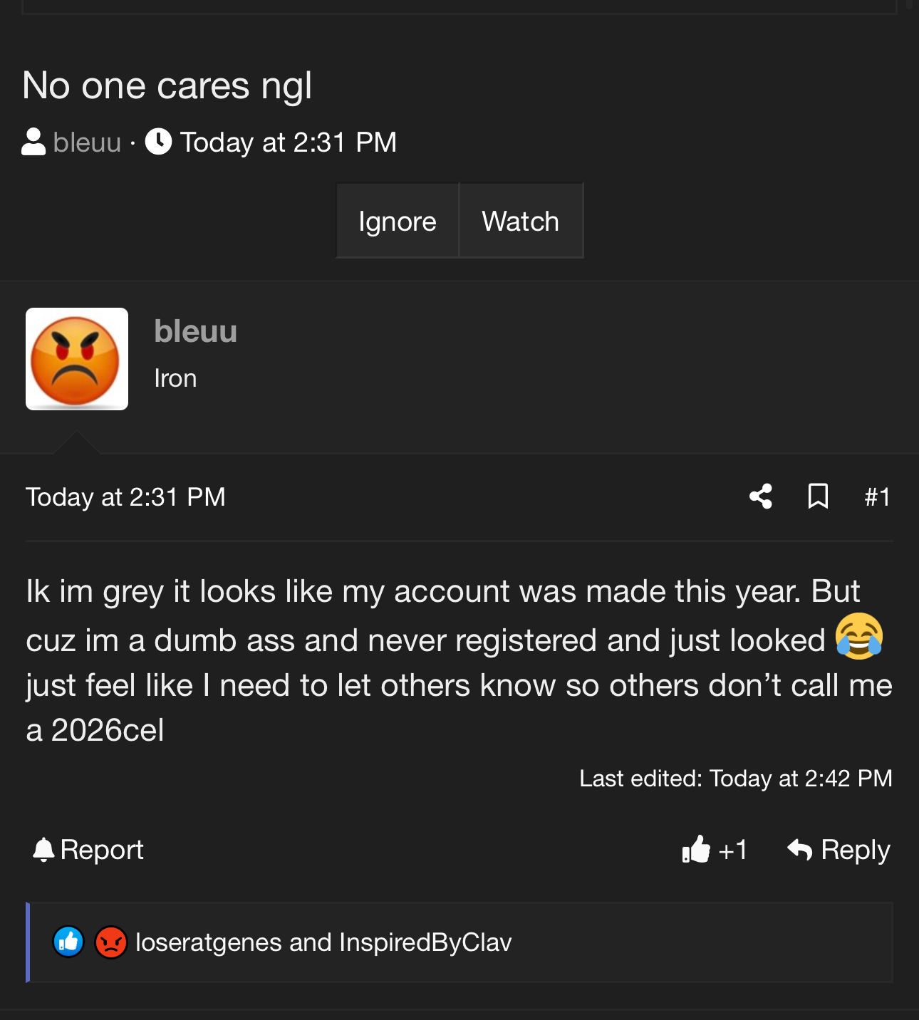Image resolution: width=919 pixels, height=1020 pixels.
Task: Bookmark this post with bookmark icon
Action: 818,496
